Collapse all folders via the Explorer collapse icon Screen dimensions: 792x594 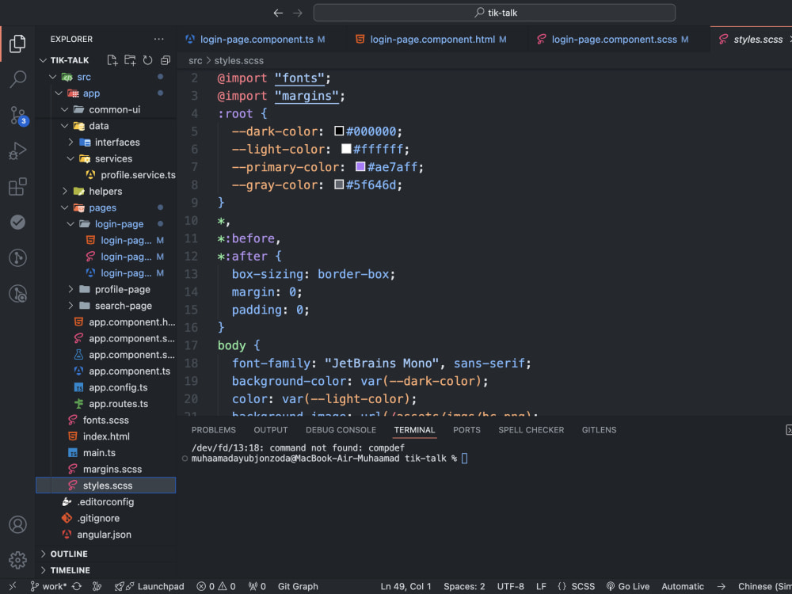(x=165, y=59)
